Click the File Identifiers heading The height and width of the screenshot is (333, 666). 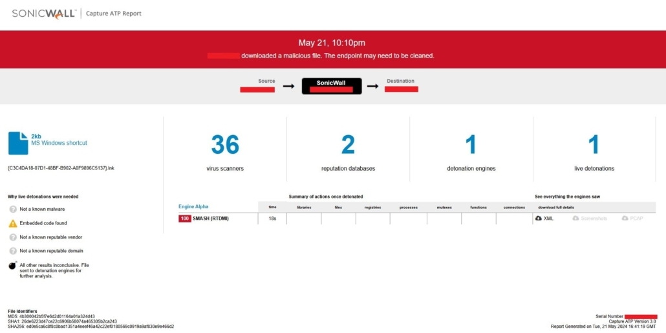pyautogui.click(x=23, y=311)
